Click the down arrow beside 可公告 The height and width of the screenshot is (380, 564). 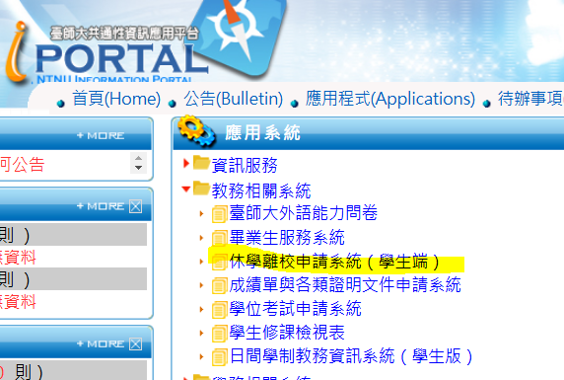click(138, 168)
